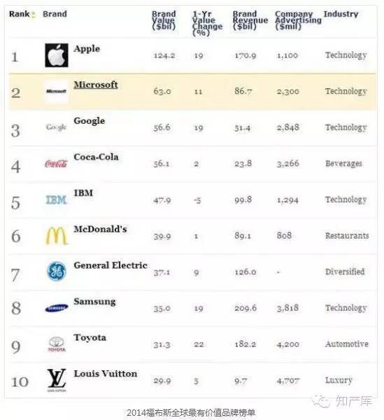384x420 pixels.
Task: Open the Apple brand name link
Action: (87, 49)
